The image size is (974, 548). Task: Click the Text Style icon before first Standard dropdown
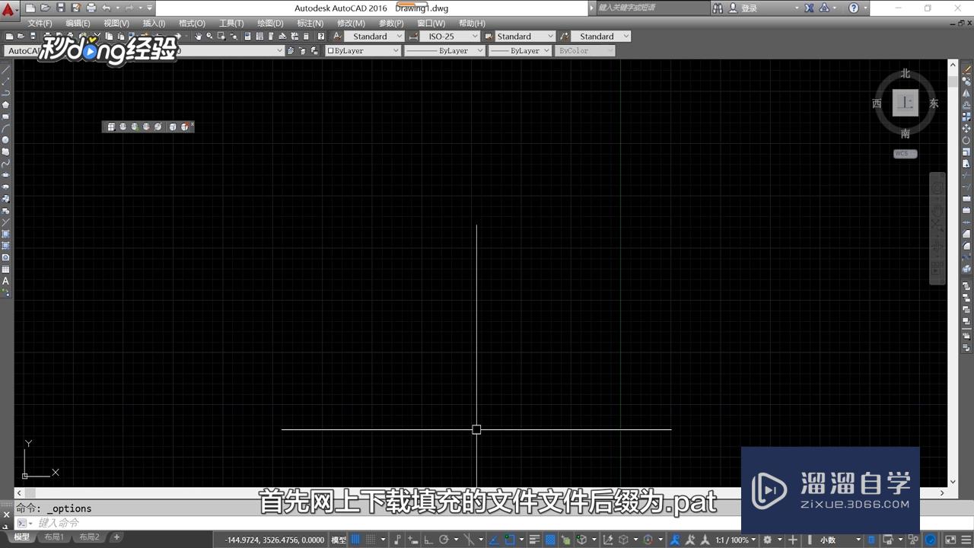(337, 36)
